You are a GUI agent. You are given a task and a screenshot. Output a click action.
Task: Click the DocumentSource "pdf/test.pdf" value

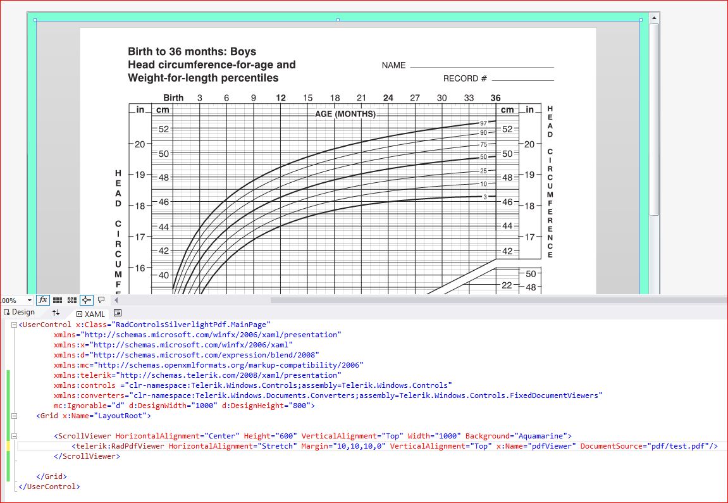(x=679, y=446)
